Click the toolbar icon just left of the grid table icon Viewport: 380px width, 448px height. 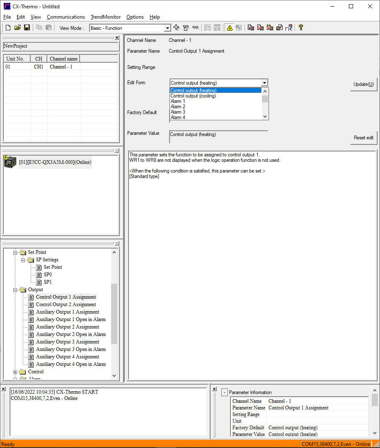point(208,28)
